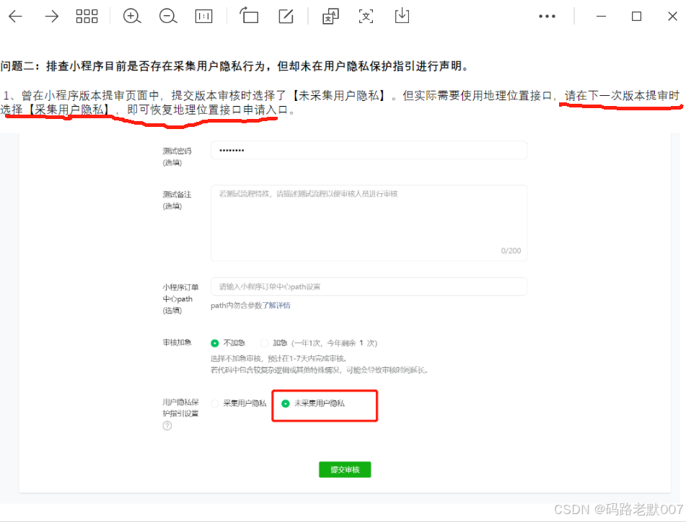Zoom out of the image
Screen dimensions: 686x522
168,16
